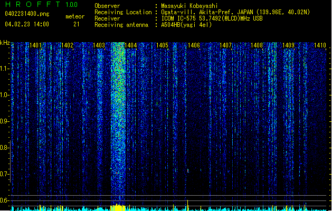The height and width of the screenshot is (211, 332).
Task: Click the HROFFT title text
Action: [x=33, y=4]
